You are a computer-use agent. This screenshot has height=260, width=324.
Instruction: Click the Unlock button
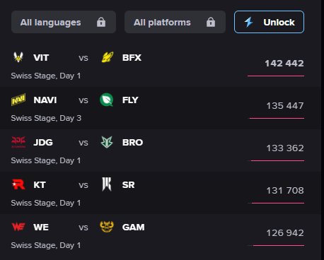(269, 22)
